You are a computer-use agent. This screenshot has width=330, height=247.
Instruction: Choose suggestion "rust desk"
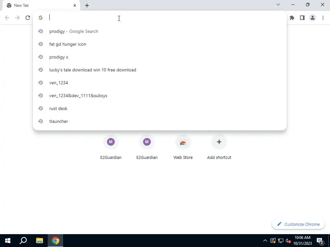point(160,108)
